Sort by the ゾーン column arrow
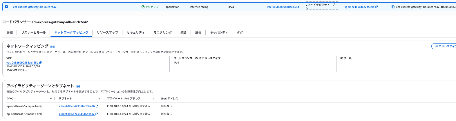 point(51,99)
